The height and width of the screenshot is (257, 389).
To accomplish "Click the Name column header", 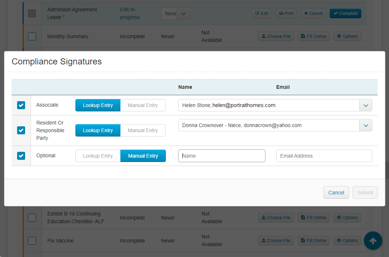I will pyautogui.click(x=185, y=87).
